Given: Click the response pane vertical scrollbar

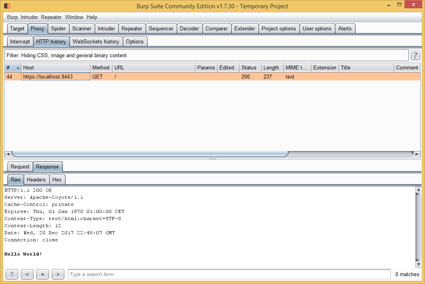Looking at the screenshot, I should pos(418,227).
